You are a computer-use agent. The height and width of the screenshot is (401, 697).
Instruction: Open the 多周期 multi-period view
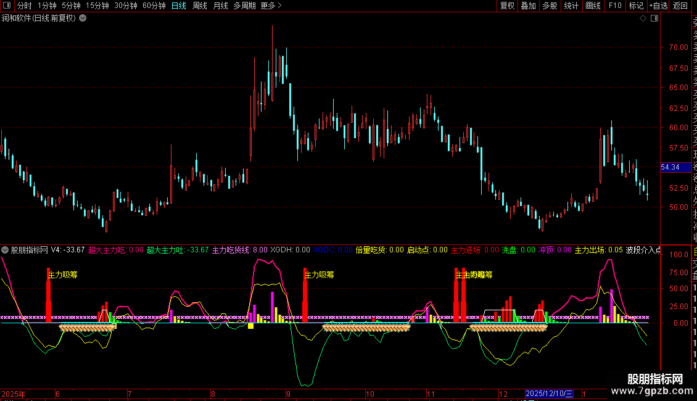point(244,6)
